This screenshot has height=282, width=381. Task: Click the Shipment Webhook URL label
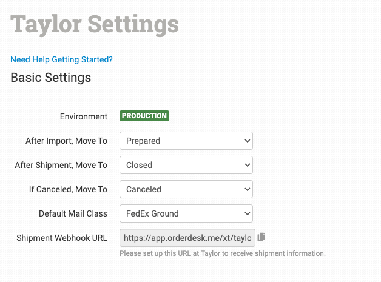tap(62, 238)
